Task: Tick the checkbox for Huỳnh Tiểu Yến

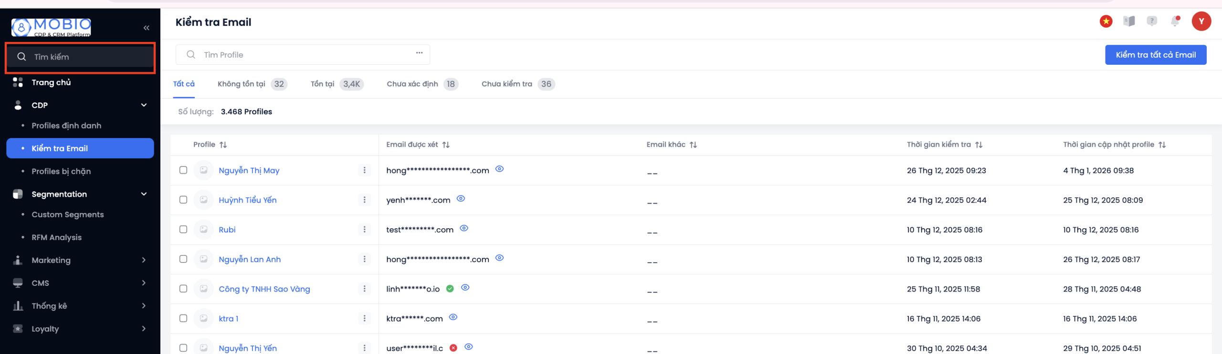Action: click(183, 200)
